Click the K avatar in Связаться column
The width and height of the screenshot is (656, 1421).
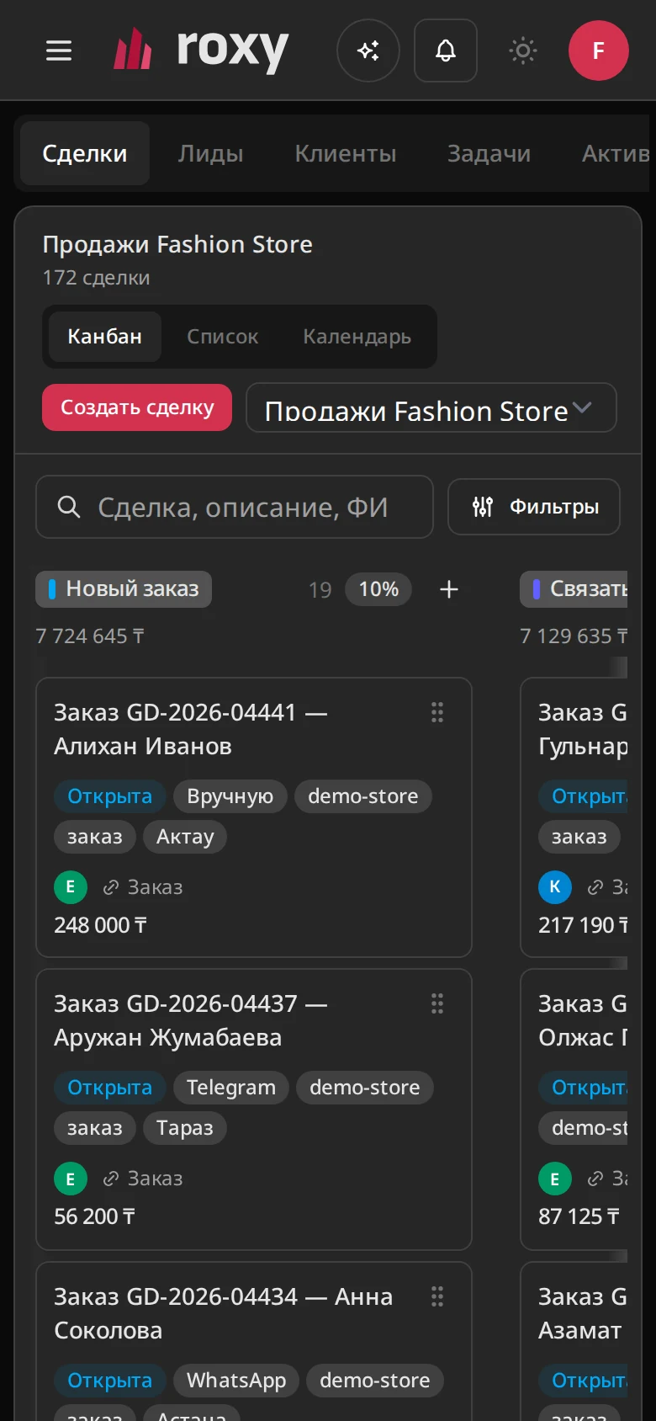pos(555,887)
